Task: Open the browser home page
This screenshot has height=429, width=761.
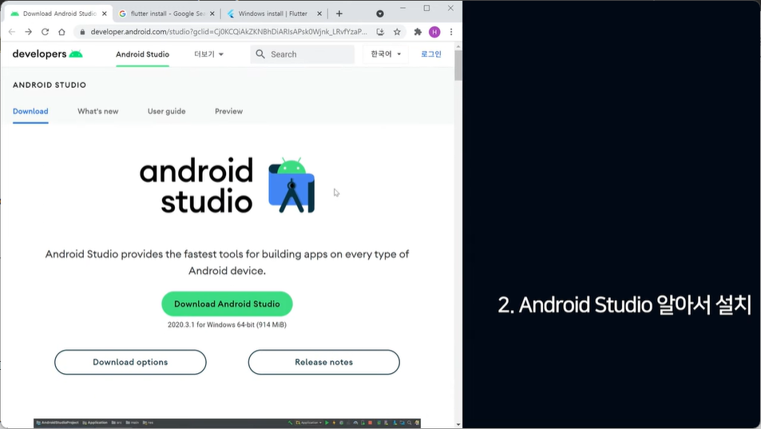Action: click(61, 32)
